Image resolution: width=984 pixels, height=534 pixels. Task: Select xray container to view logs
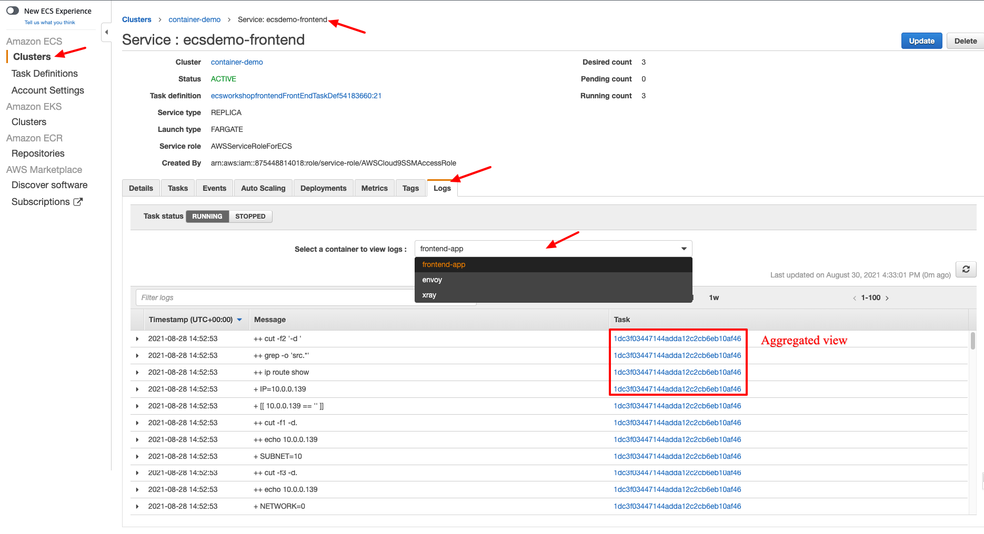429,295
